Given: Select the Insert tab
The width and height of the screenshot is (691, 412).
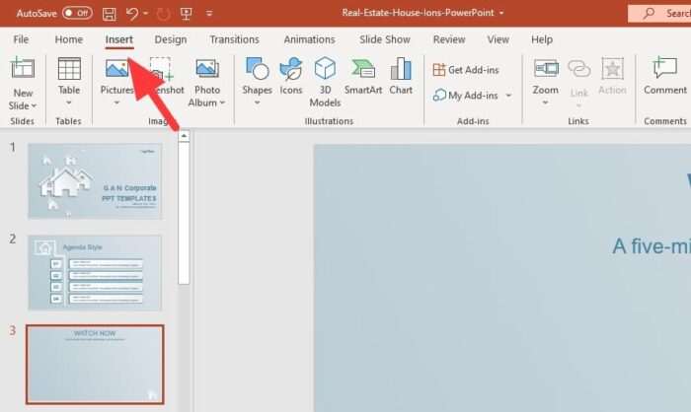Looking at the screenshot, I should pos(119,39).
